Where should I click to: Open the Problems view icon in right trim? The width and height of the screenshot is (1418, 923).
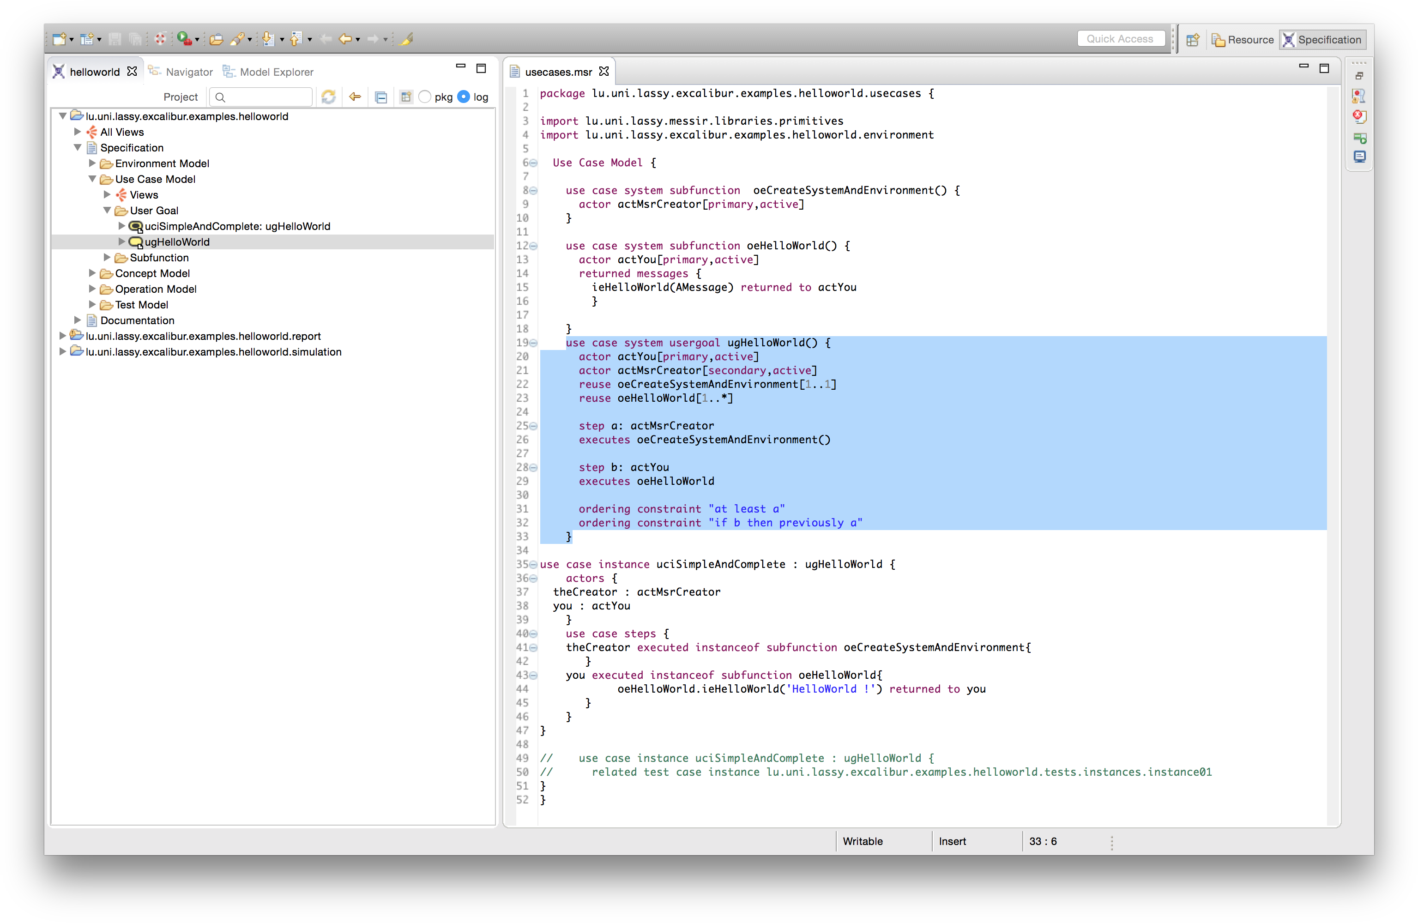(x=1359, y=116)
